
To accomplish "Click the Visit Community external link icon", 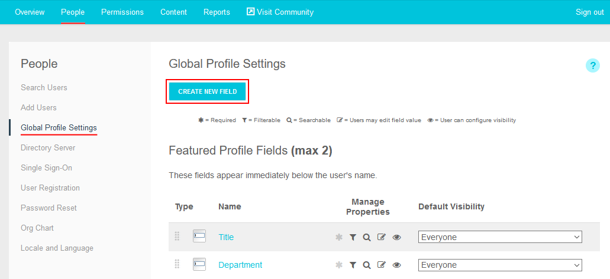I will 250,12.
